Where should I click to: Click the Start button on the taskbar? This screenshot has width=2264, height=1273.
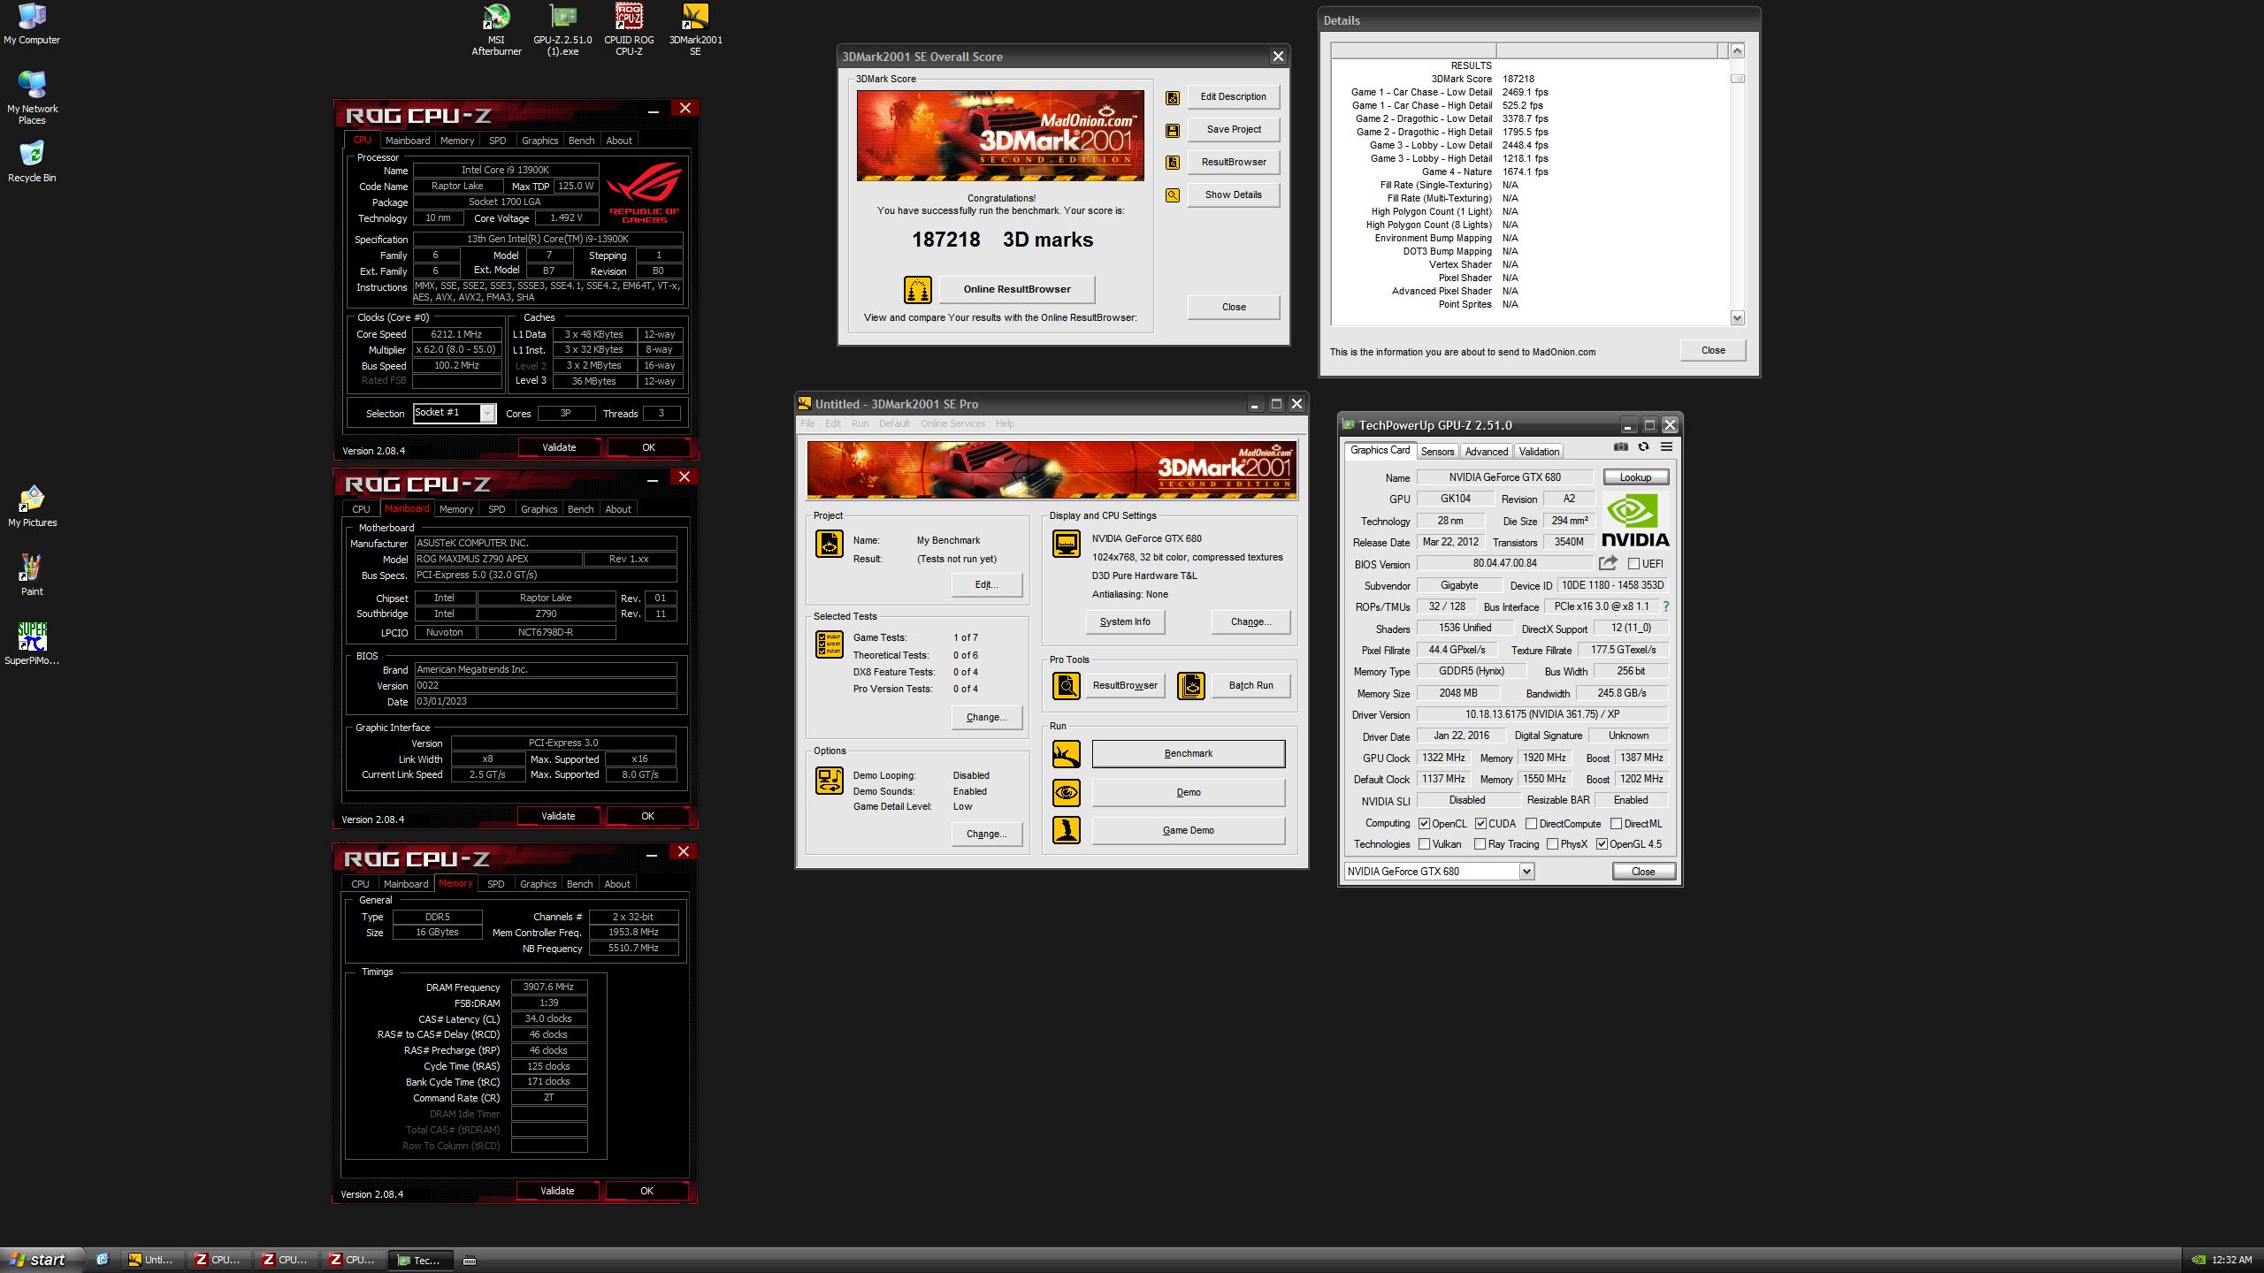pos(42,1260)
